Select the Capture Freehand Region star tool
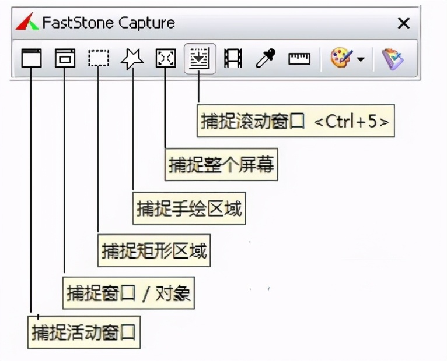The height and width of the screenshot is (361, 447). (132, 59)
